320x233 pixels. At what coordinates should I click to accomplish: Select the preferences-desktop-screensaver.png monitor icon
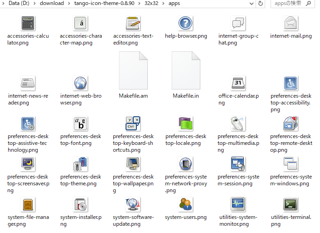click(28, 164)
